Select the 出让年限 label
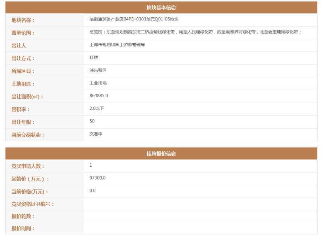The height and width of the screenshot is (238, 322). click(x=23, y=122)
